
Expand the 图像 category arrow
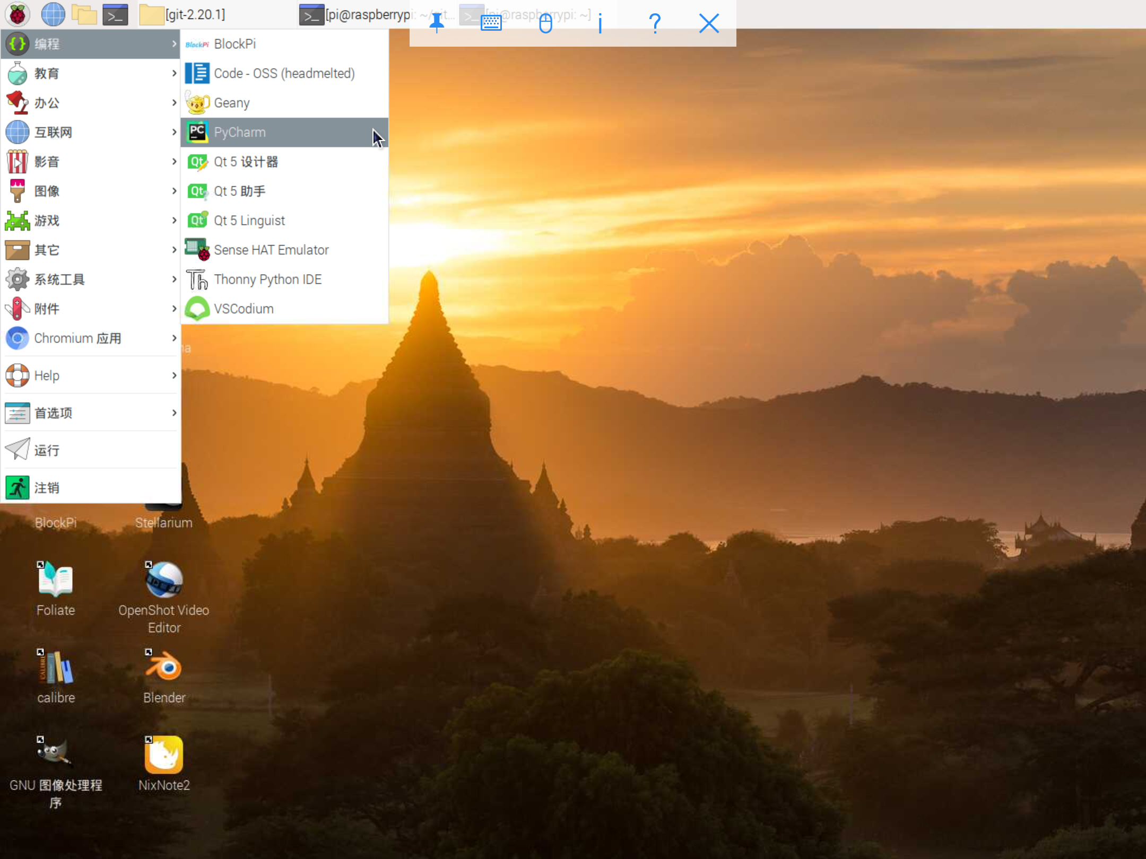(174, 191)
